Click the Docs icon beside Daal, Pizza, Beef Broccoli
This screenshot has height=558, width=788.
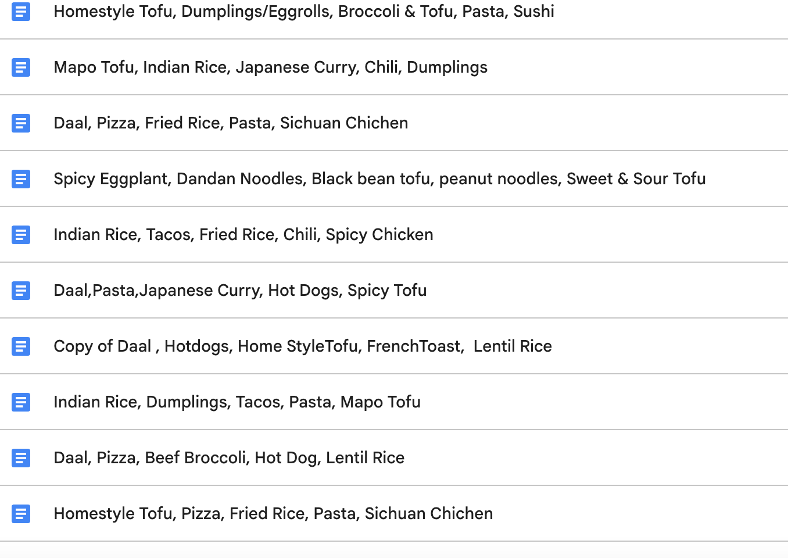coord(21,458)
